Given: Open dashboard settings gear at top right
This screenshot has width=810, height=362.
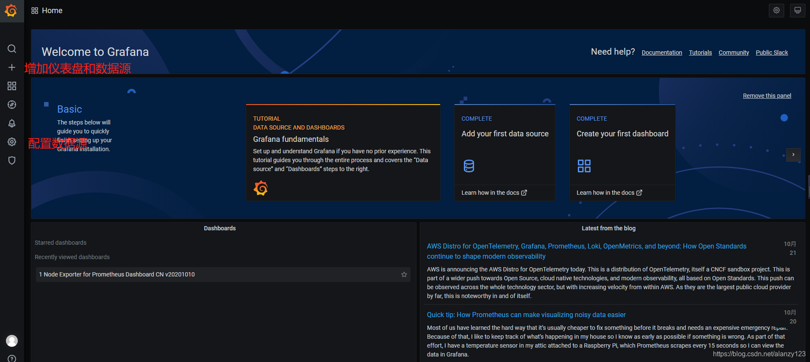Looking at the screenshot, I should (777, 11).
